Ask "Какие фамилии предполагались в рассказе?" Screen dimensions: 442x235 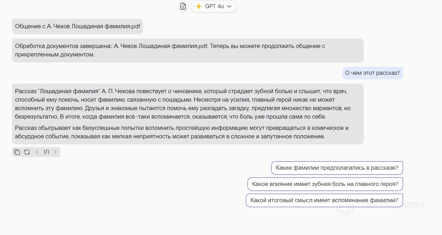pyautogui.click(x=337, y=168)
